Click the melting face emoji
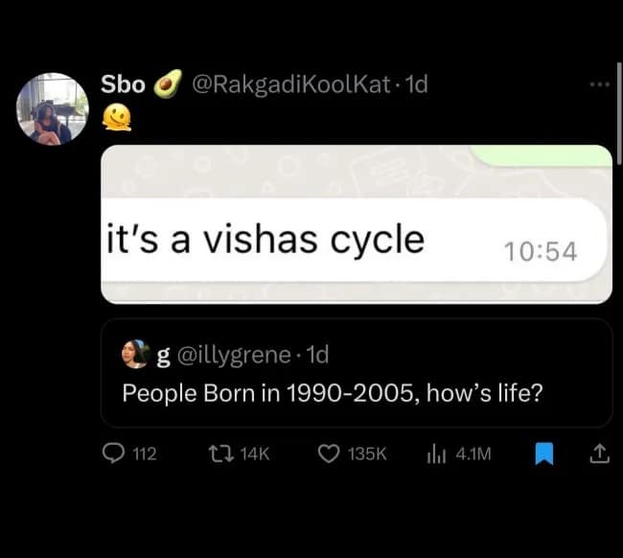The width and height of the screenshot is (623, 558). click(116, 118)
